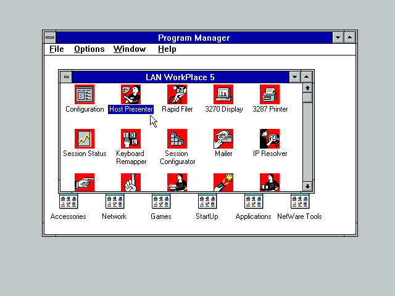Screen dimensions: 395x296
Task: Click the "Session Configurator" label text
Action: pos(177,158)
